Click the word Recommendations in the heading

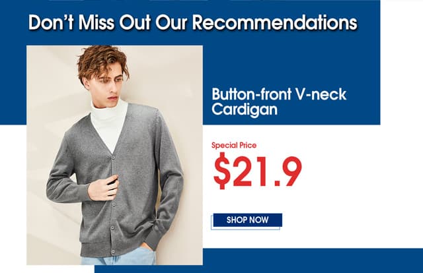click(x=275, y=22)
